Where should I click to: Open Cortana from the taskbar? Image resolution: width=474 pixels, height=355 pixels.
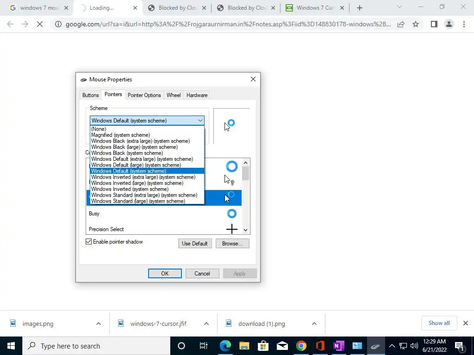click(181, 346)
